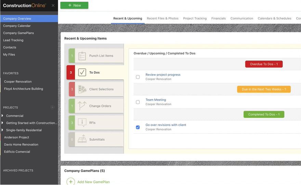Screen dimensions: 301x185
Task: Click Cooper Renovation under Team Meeting
Action: [158, 104]
